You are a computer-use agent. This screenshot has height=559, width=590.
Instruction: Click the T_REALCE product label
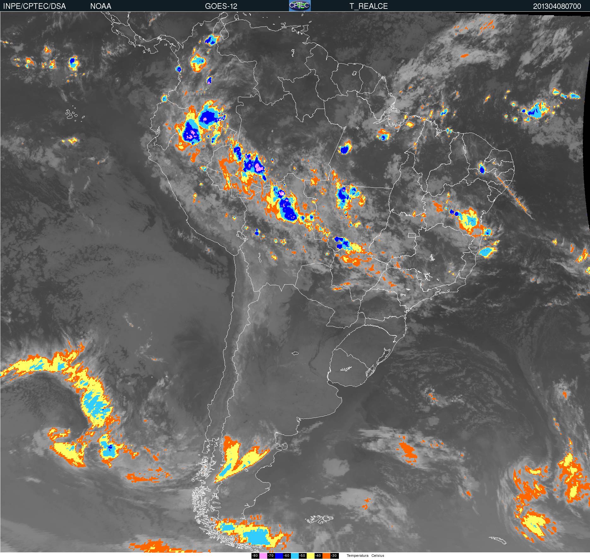pos(369,6)
